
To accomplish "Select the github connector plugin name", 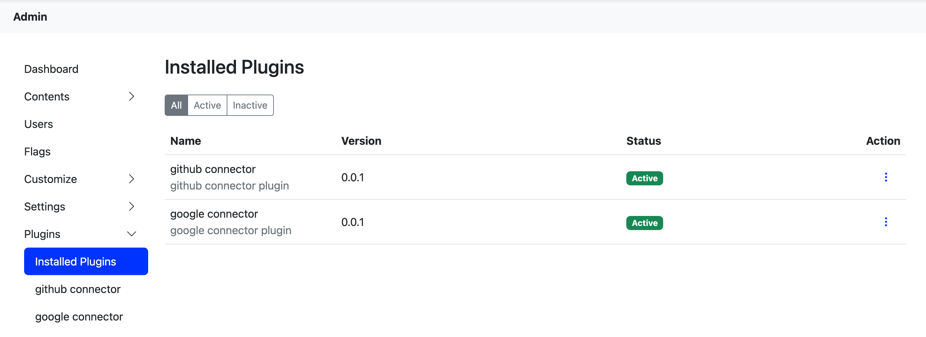I will pyautogui.click(x=213, y=169).
